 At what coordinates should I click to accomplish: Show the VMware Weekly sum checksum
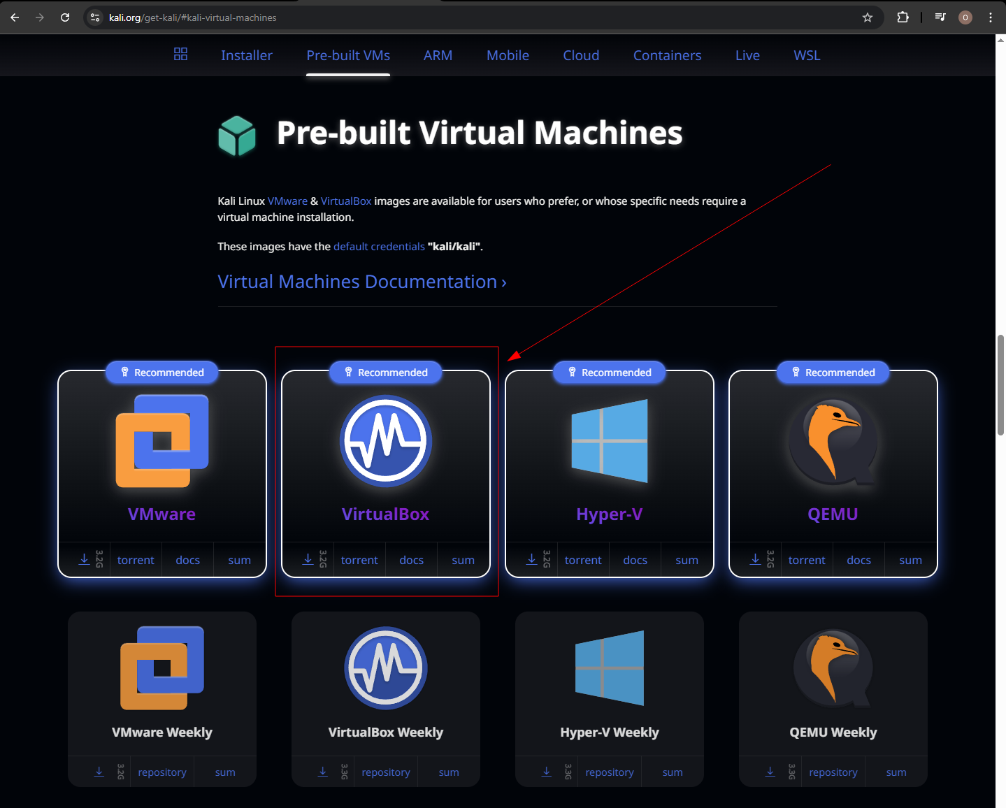[225, 772]
